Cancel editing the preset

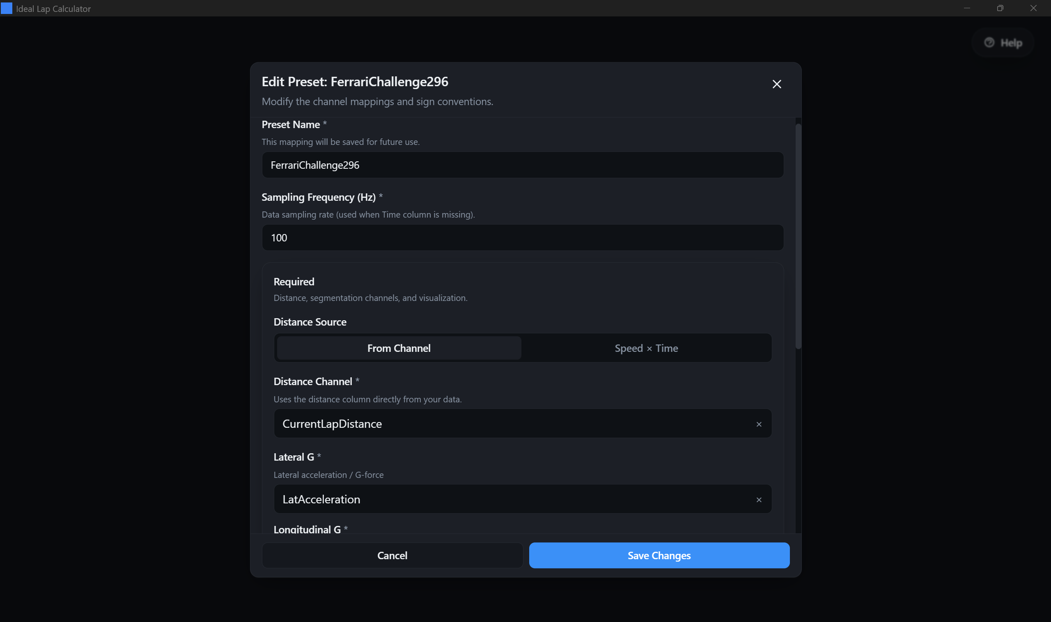tap(392, 555)
